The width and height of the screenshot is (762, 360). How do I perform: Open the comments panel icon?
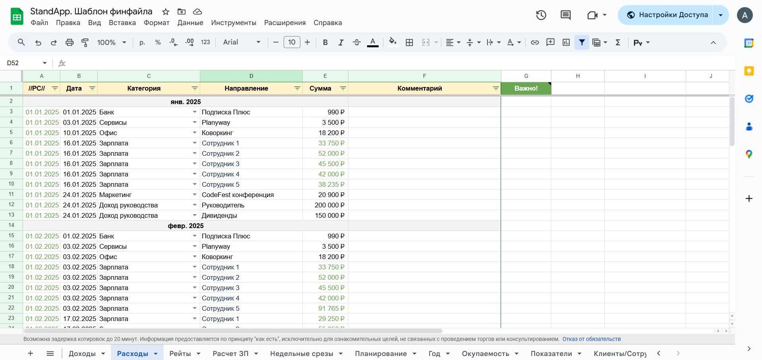pos(565,15)
